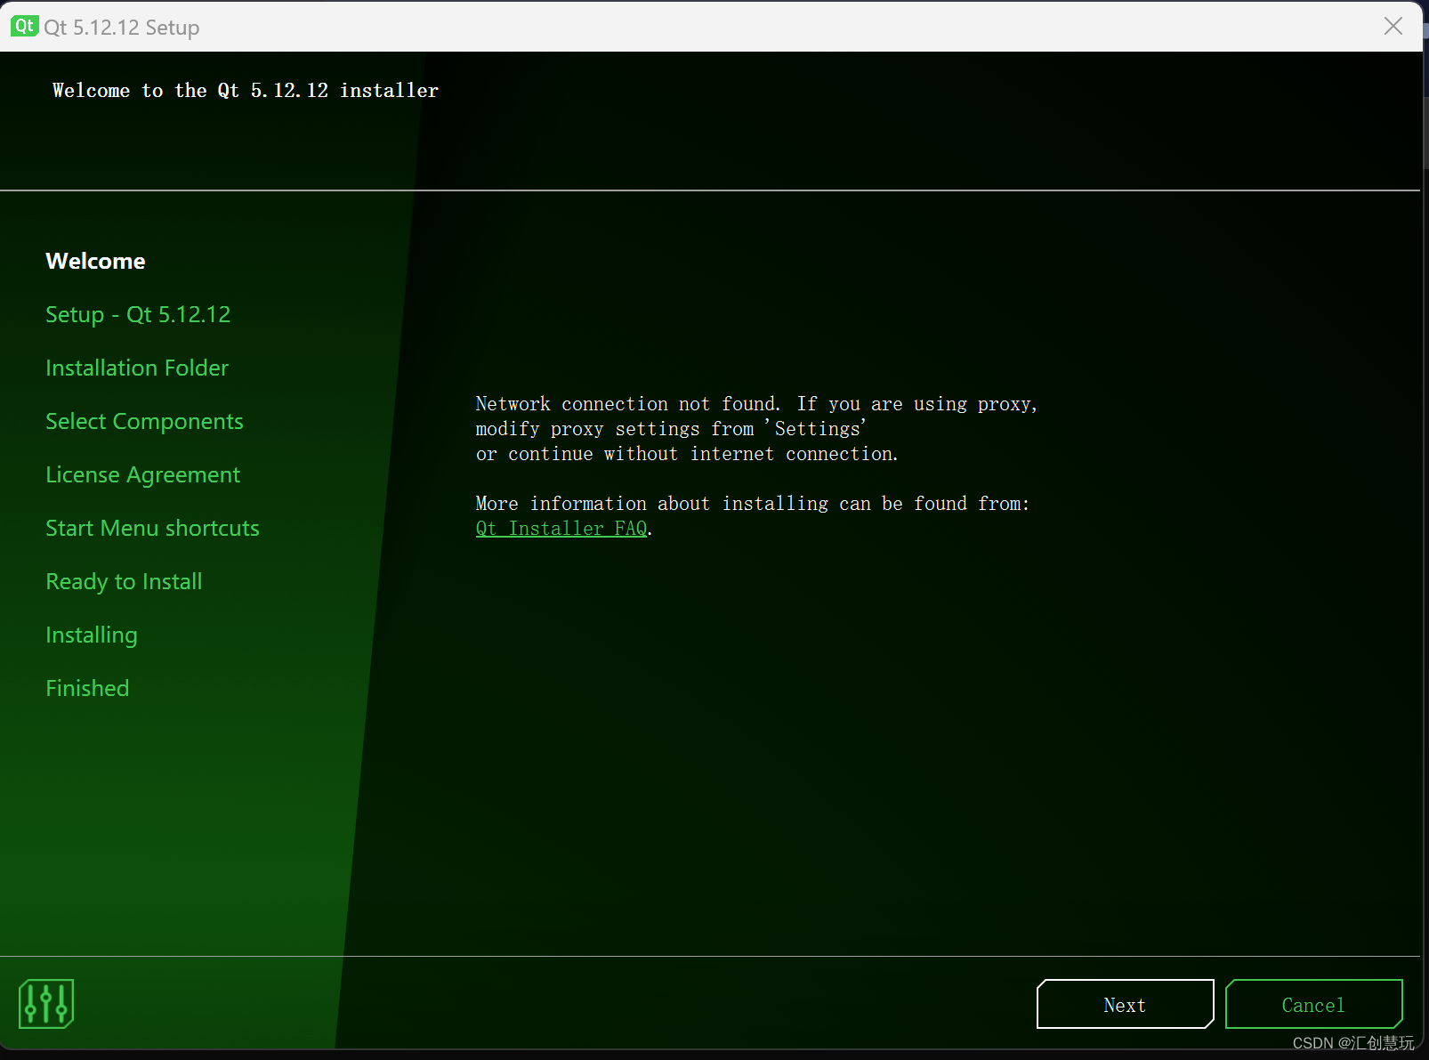The width and height of the screenshot is (1429, 1060).
Task: Click the 'Welcome to the Qt 5.12.12 installer' heading
Action: (246, 91)
